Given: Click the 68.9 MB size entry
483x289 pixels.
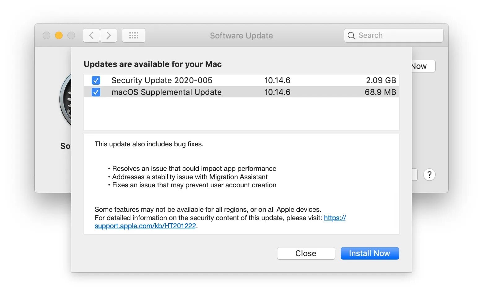Looking at the screenshot, I should pos(380,92).
